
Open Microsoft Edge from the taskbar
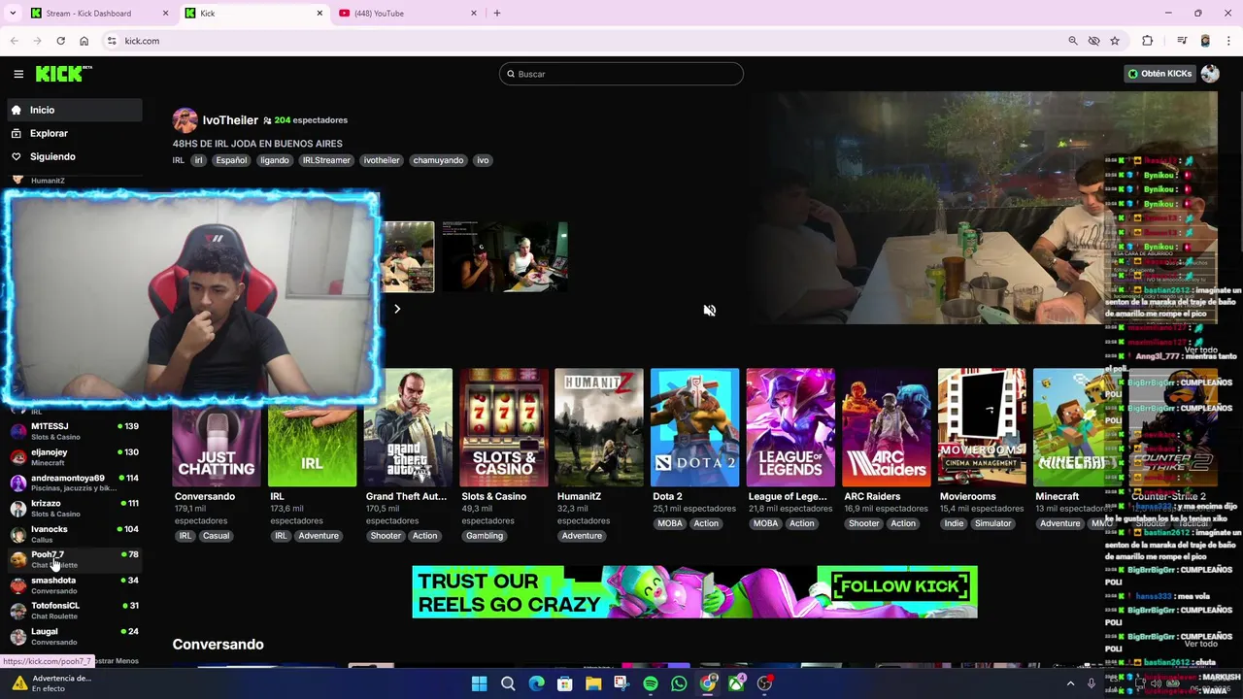point(536,683)
